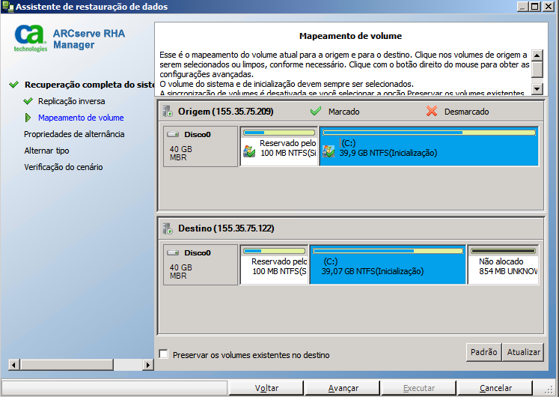Select the Não alocado 854 MB space

504,264
